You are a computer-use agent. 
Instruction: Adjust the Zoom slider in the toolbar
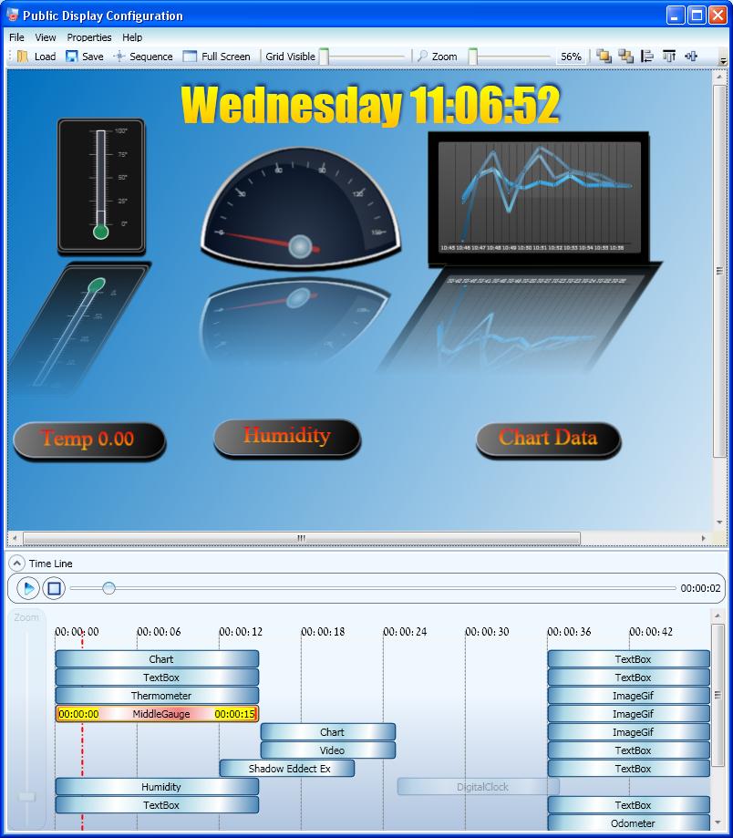[x=470, y=56]
